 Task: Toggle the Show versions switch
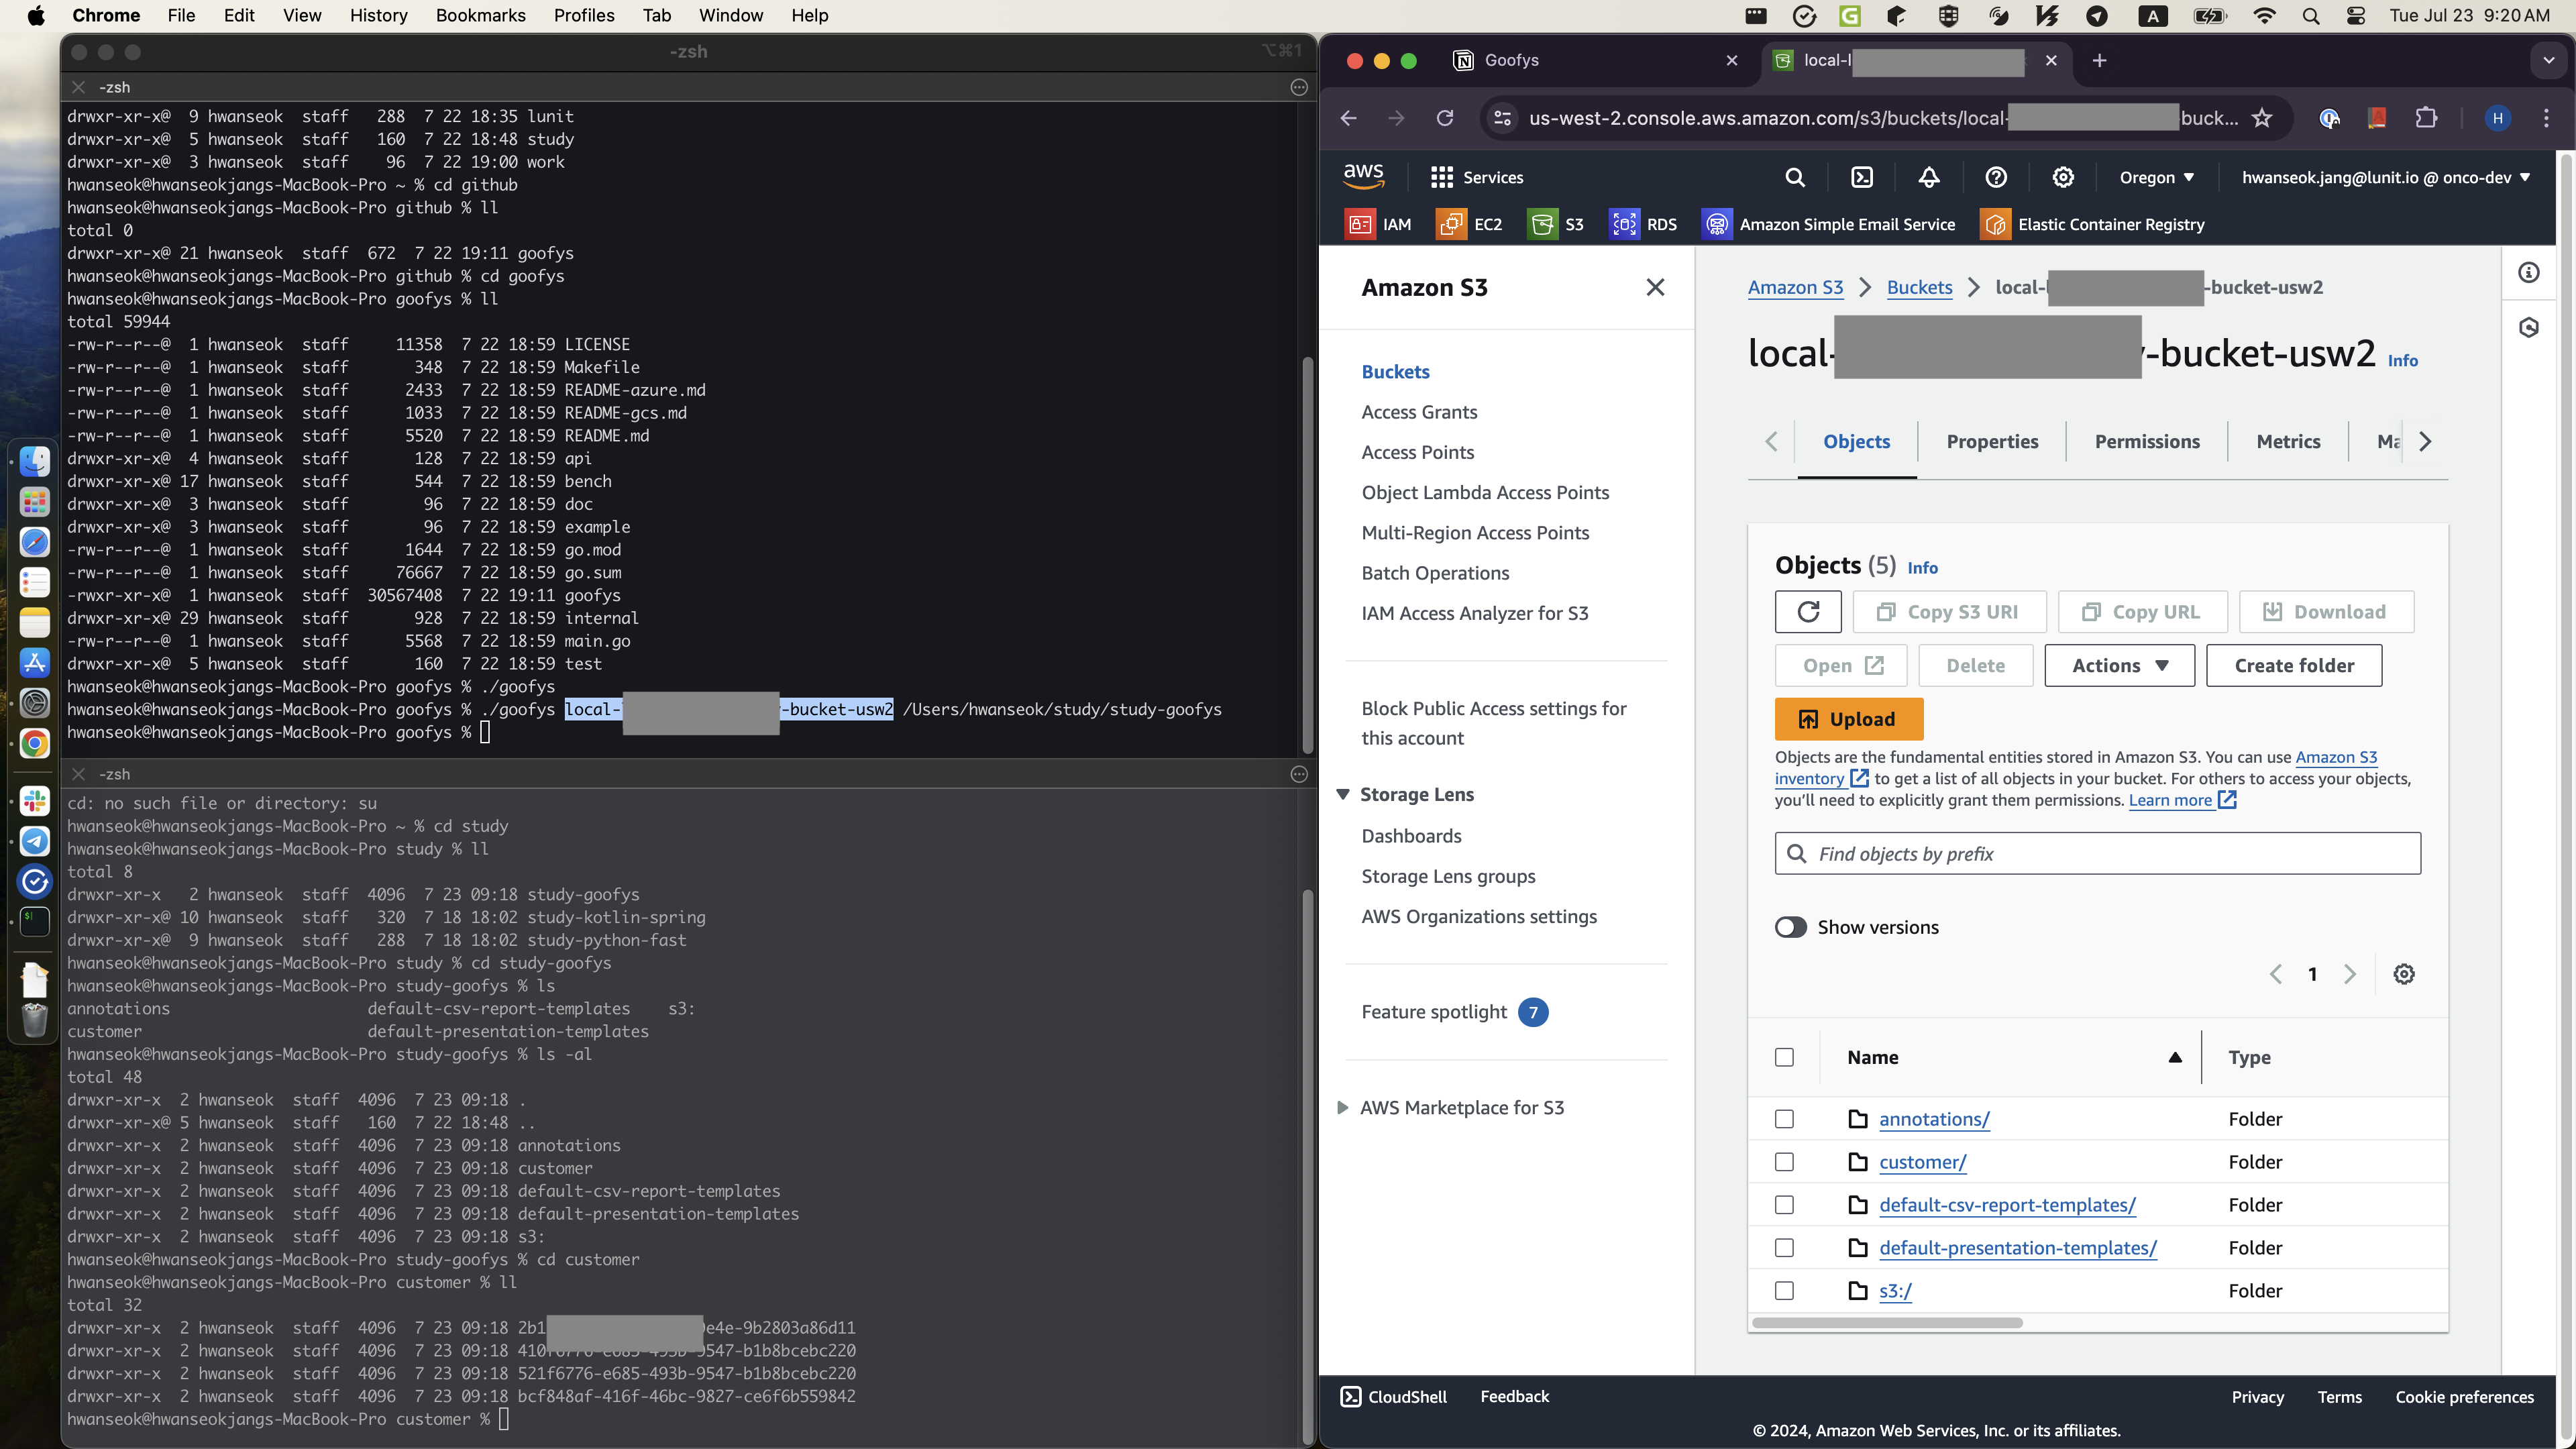click(1791, 927)
